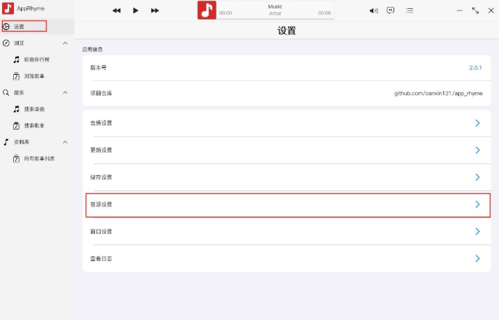Click the Music track title
The width and height of the screenshot is (499, 320).
[275, 6]
